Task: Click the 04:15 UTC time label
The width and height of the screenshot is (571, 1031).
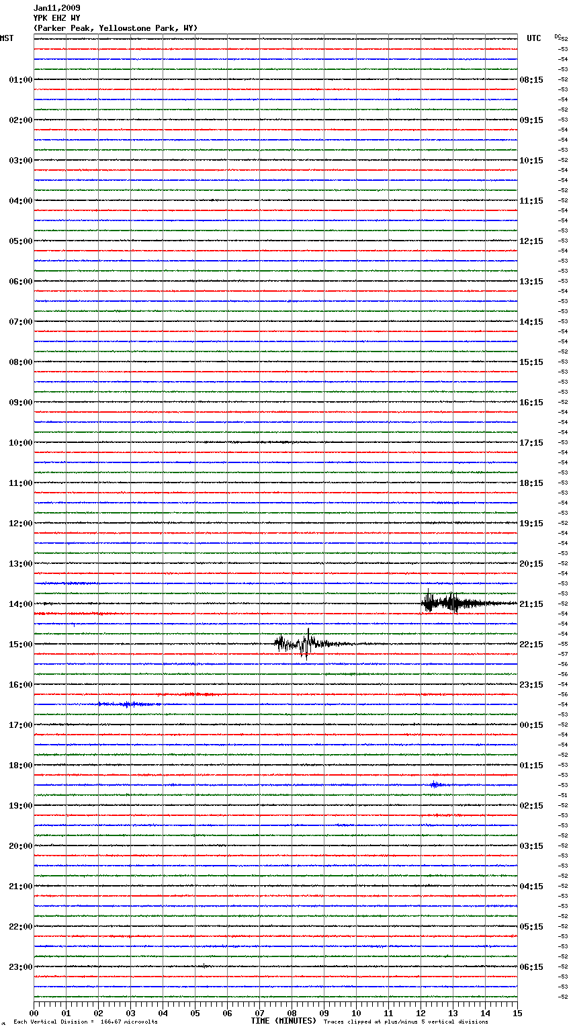Action: [531, 886]
